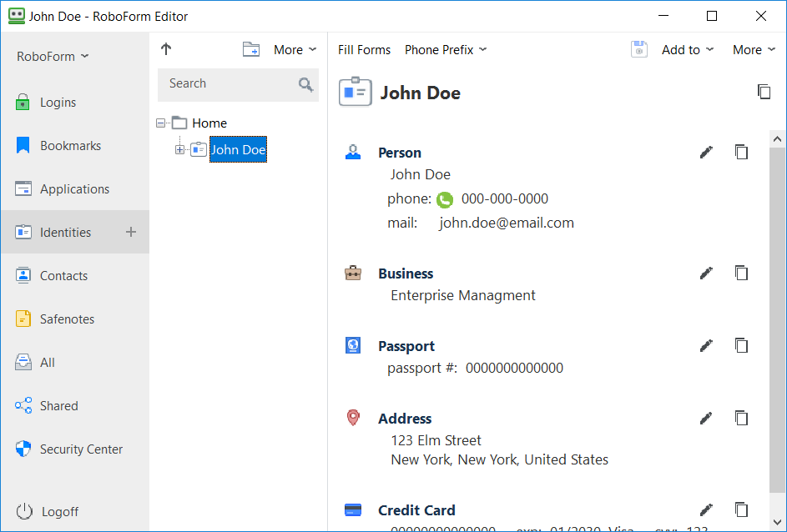
Task: Click the save disk icon
Action: click(x=639, y=50)
